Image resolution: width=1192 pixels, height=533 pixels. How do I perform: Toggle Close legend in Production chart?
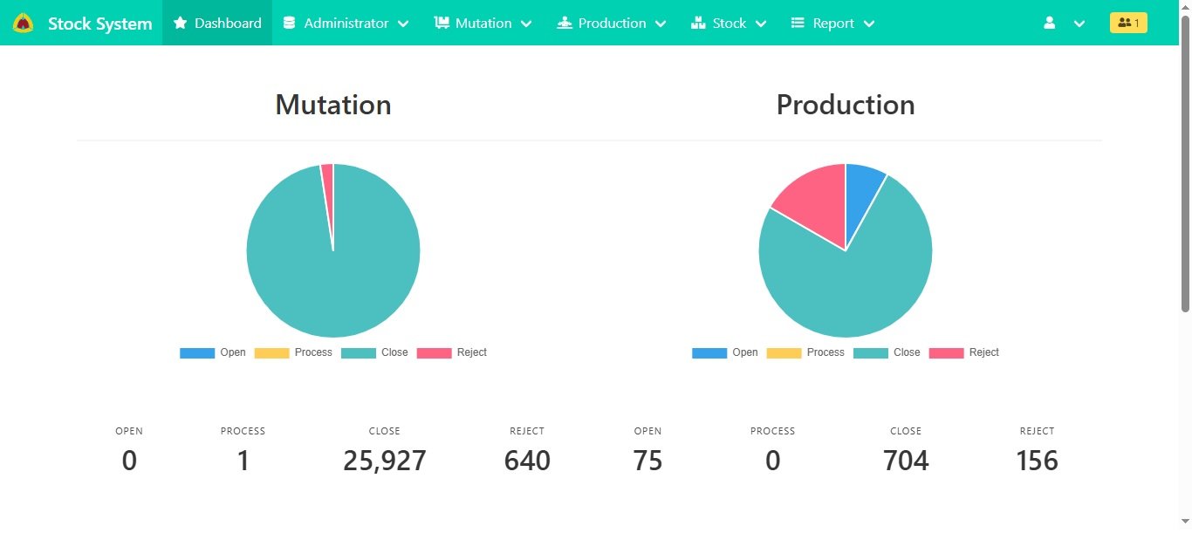click(887, 352)
